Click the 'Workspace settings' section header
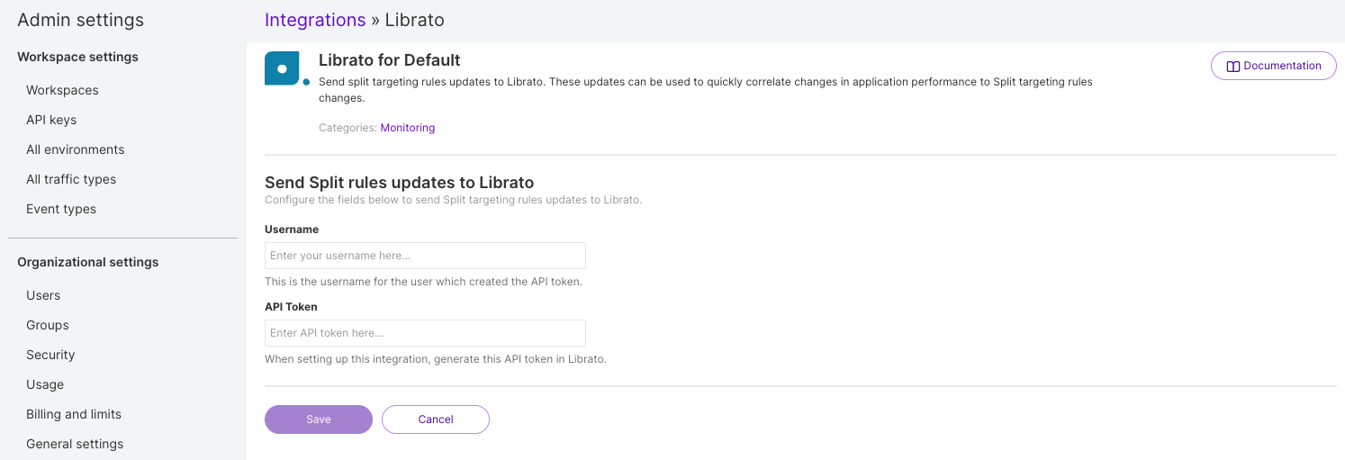 tap(78, 57)
